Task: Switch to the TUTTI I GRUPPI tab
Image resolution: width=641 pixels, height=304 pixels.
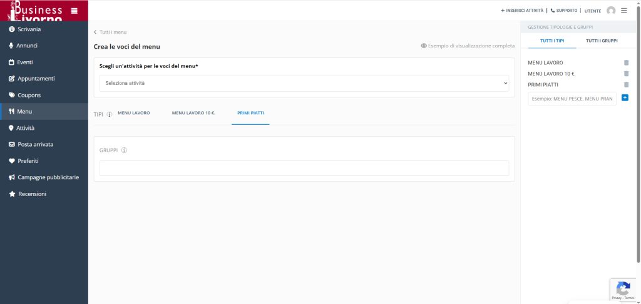Action: 602,41
